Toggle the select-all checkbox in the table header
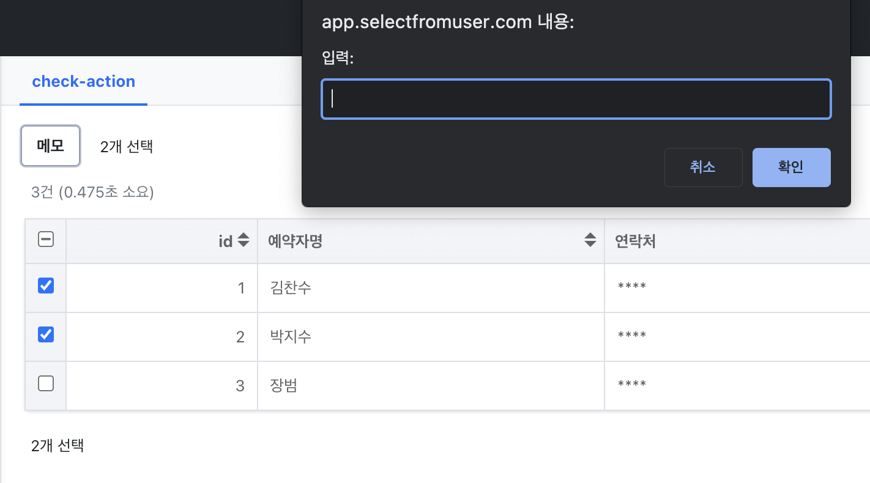The width and height of the screenshot is (870, 483). 46,240
